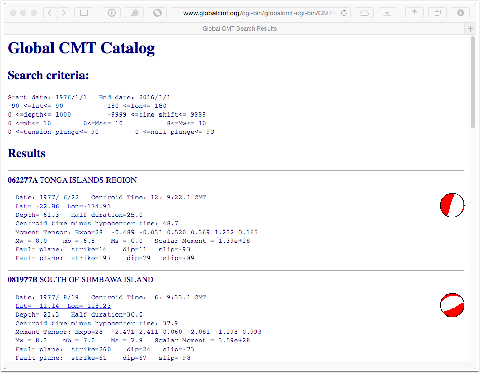Screen dimensions: 480x373
Task: Select the Global CMT Search Results tab
Action: (239, 28)
